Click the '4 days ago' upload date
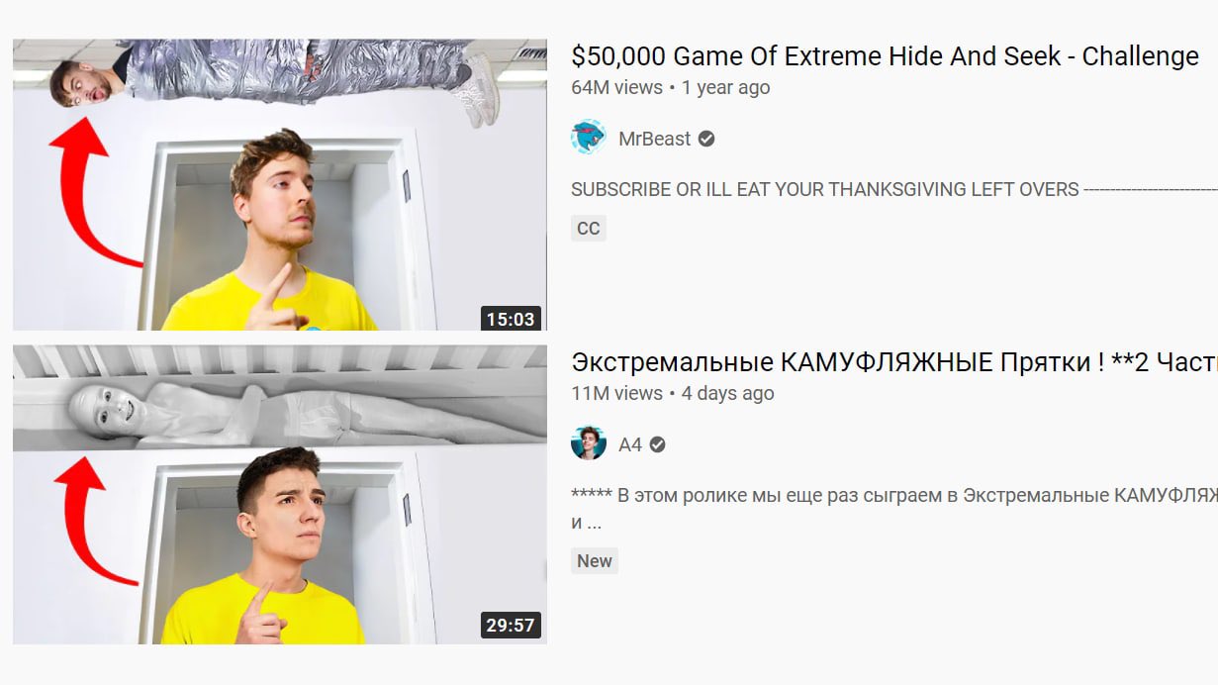Viewport: 1218px width, 685px height. (727, 393)
